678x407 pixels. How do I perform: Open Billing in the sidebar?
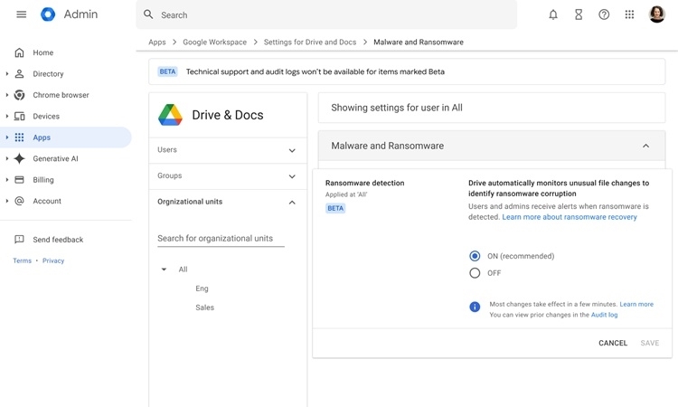click(x=42, y=180)
